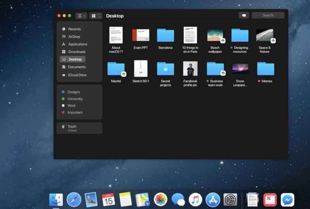Filter by the red Important tag
310x209 pixels.
coord(75,112)
